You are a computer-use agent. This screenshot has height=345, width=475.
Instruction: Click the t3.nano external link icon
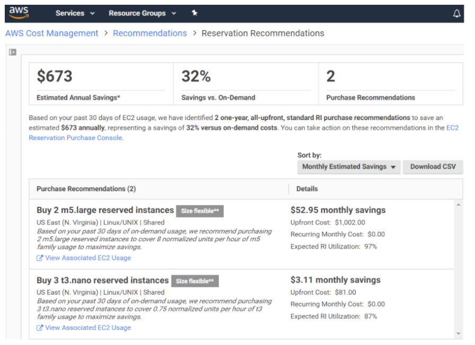[x=39, y=328]
